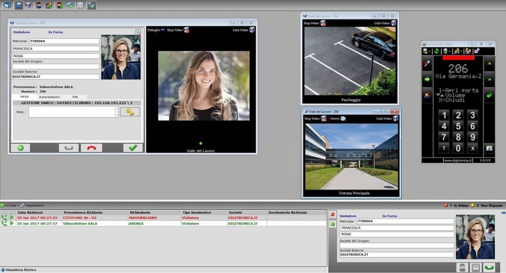Click the magnifier icon above visitor photo
The width and height of the screenshot is (506, 273).
138,32
